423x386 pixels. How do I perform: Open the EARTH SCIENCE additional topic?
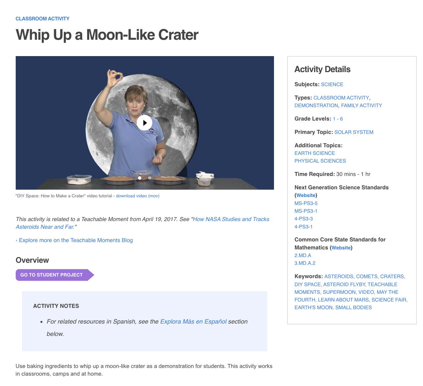314,153
